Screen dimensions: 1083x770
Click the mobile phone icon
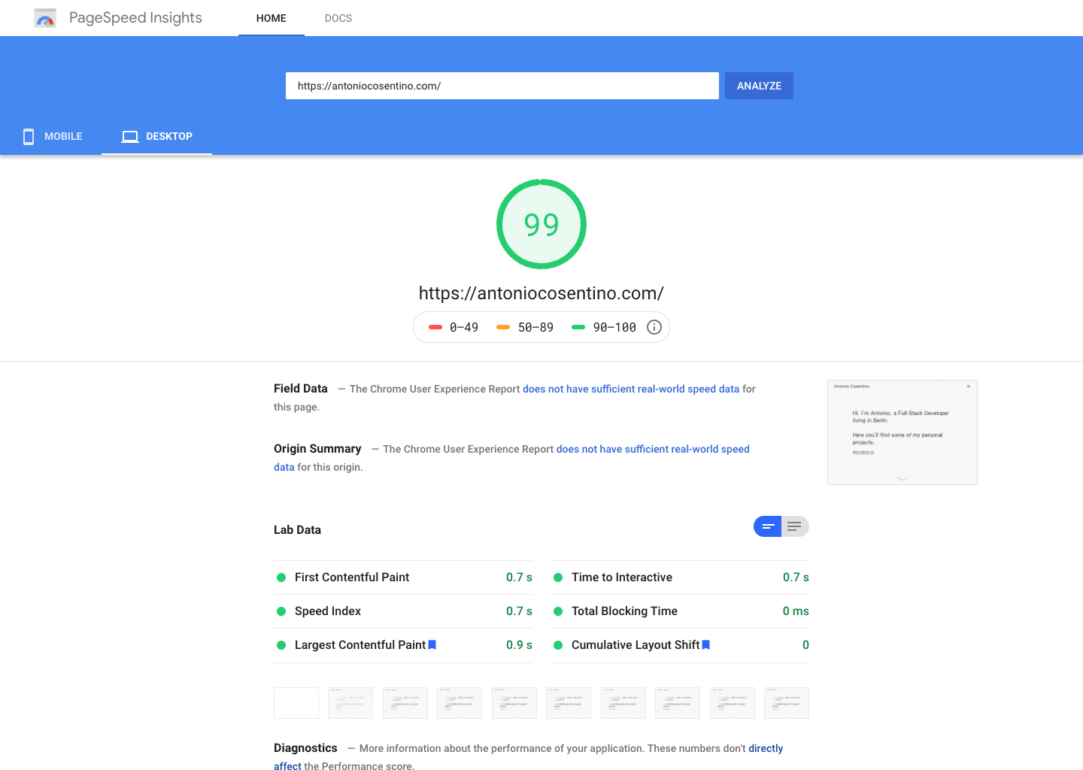pyautogui.click(x=29, y=136)
